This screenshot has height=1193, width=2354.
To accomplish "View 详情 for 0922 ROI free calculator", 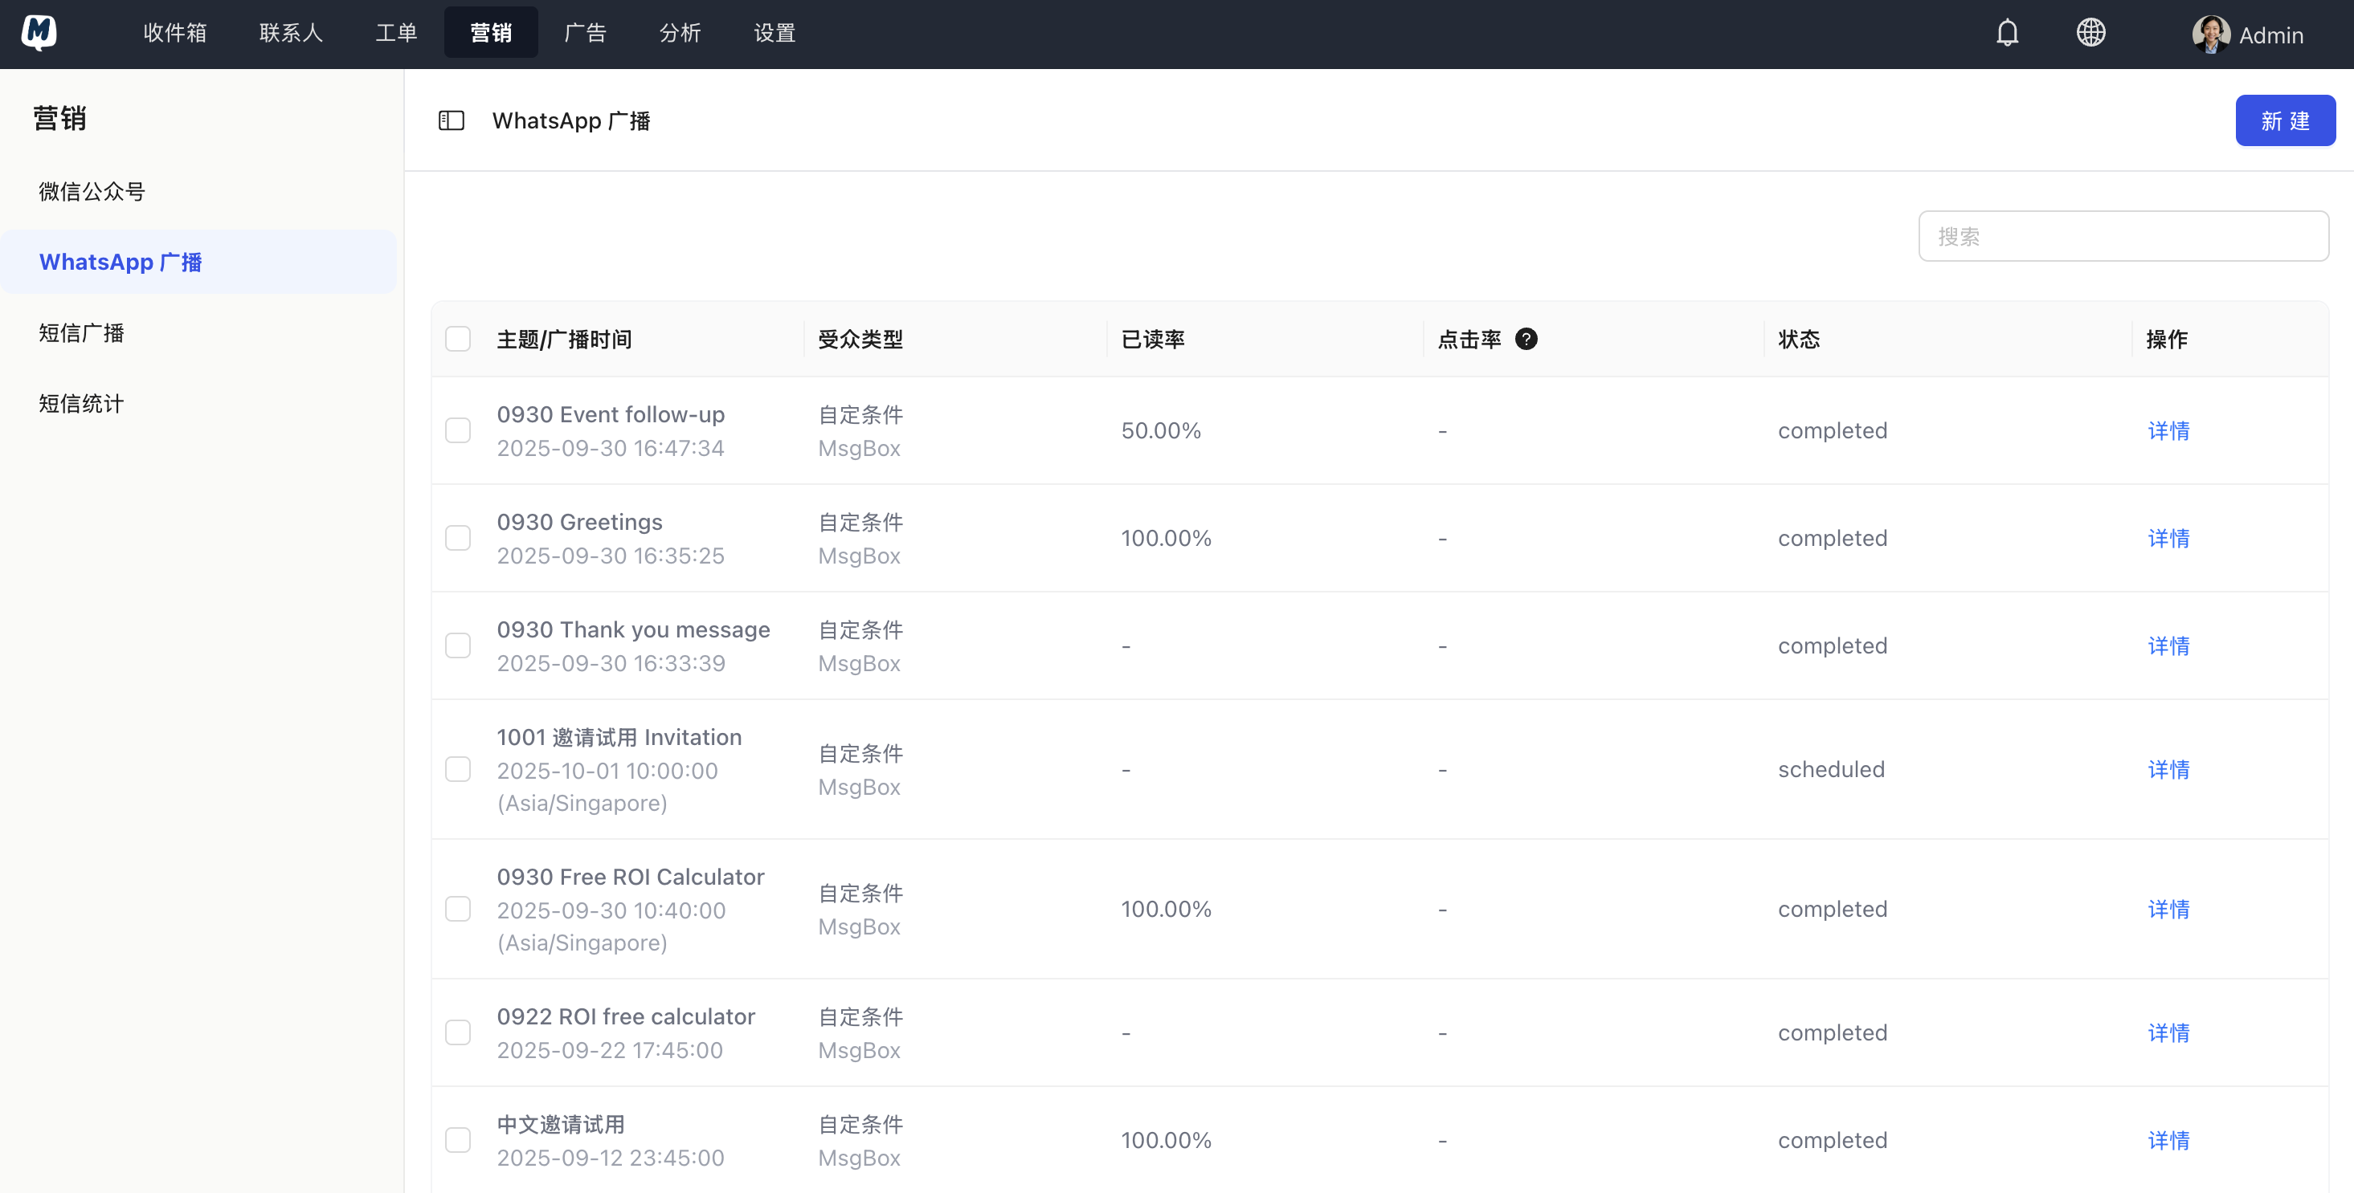I will coord(2168,1032).
